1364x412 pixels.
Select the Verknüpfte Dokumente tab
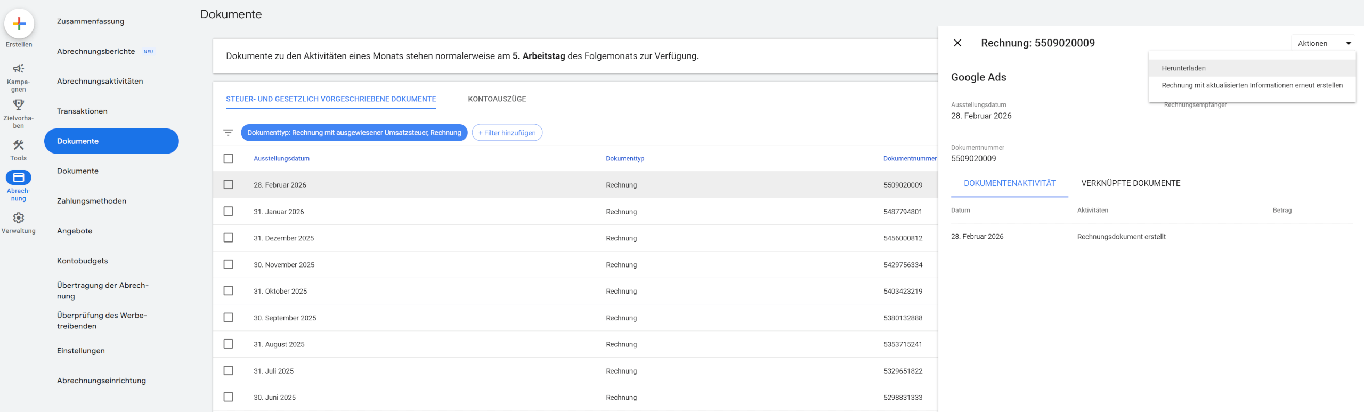click(x=1131, y=183)
